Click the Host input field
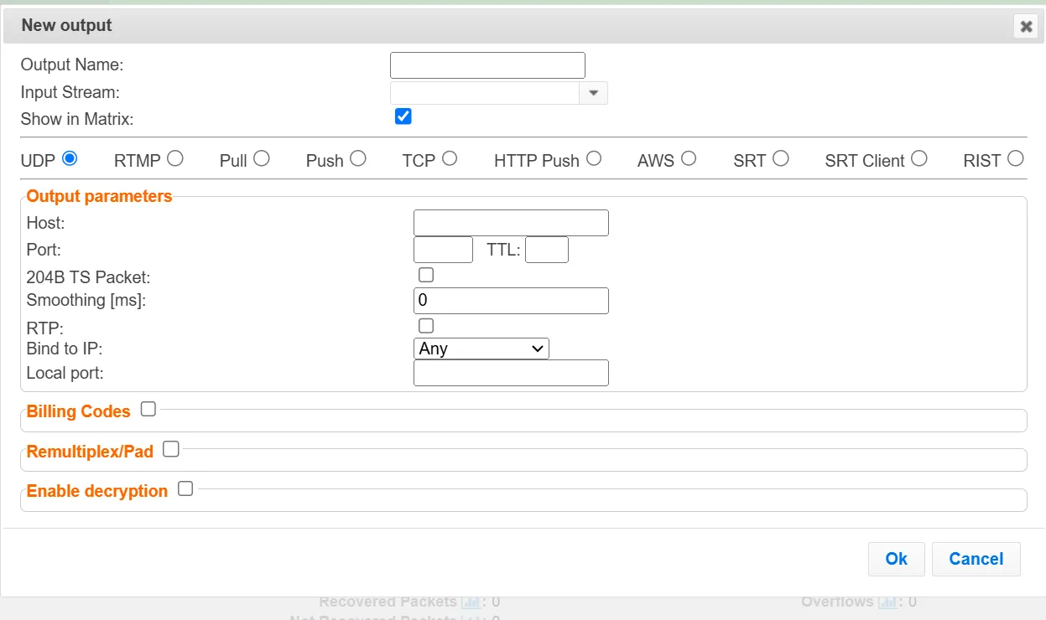 coord(511,223)
